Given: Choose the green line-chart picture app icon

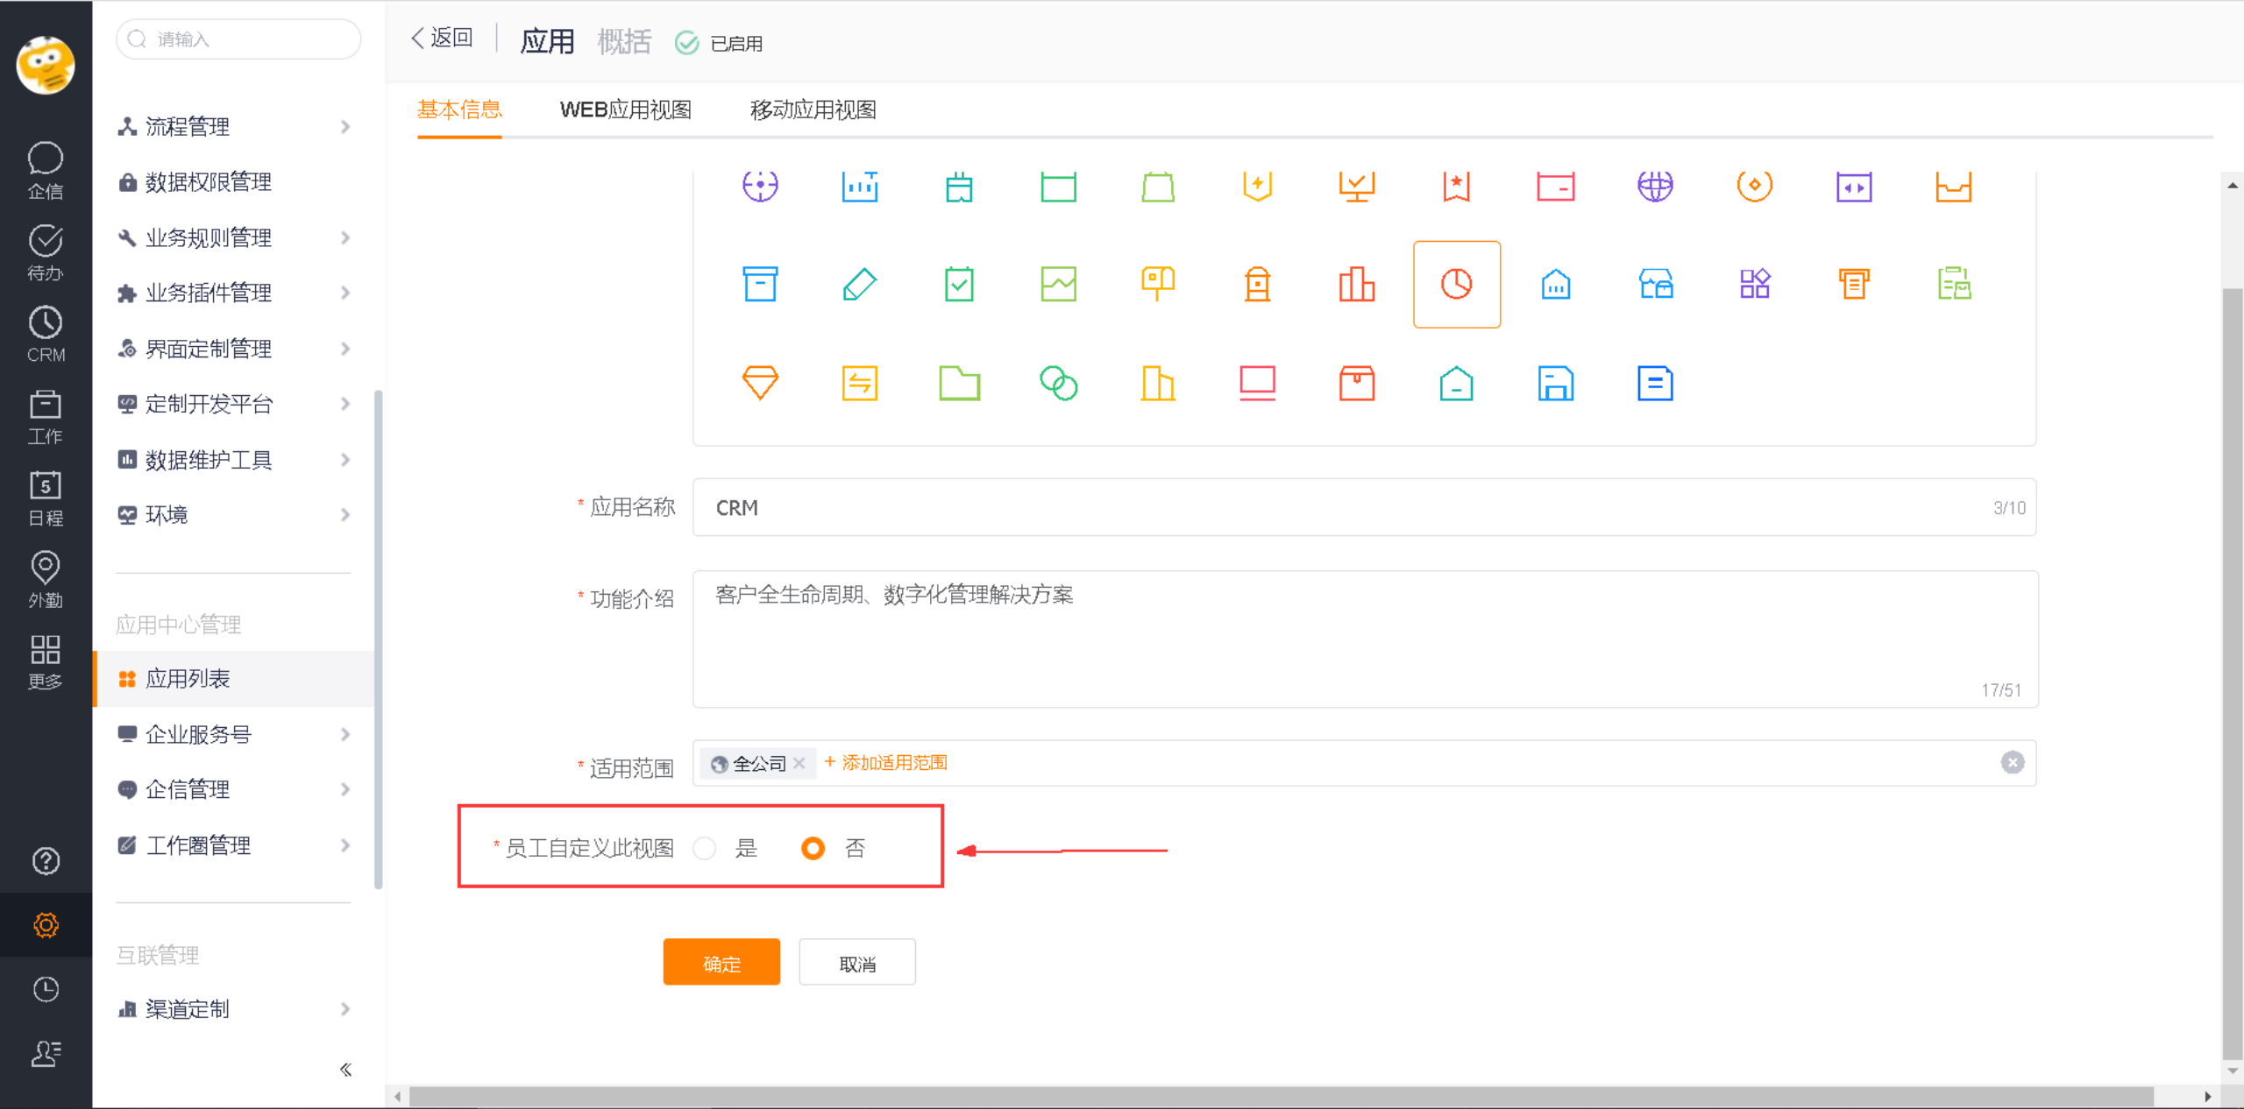Looking at the screenshot, I should tap(1058, 284).
